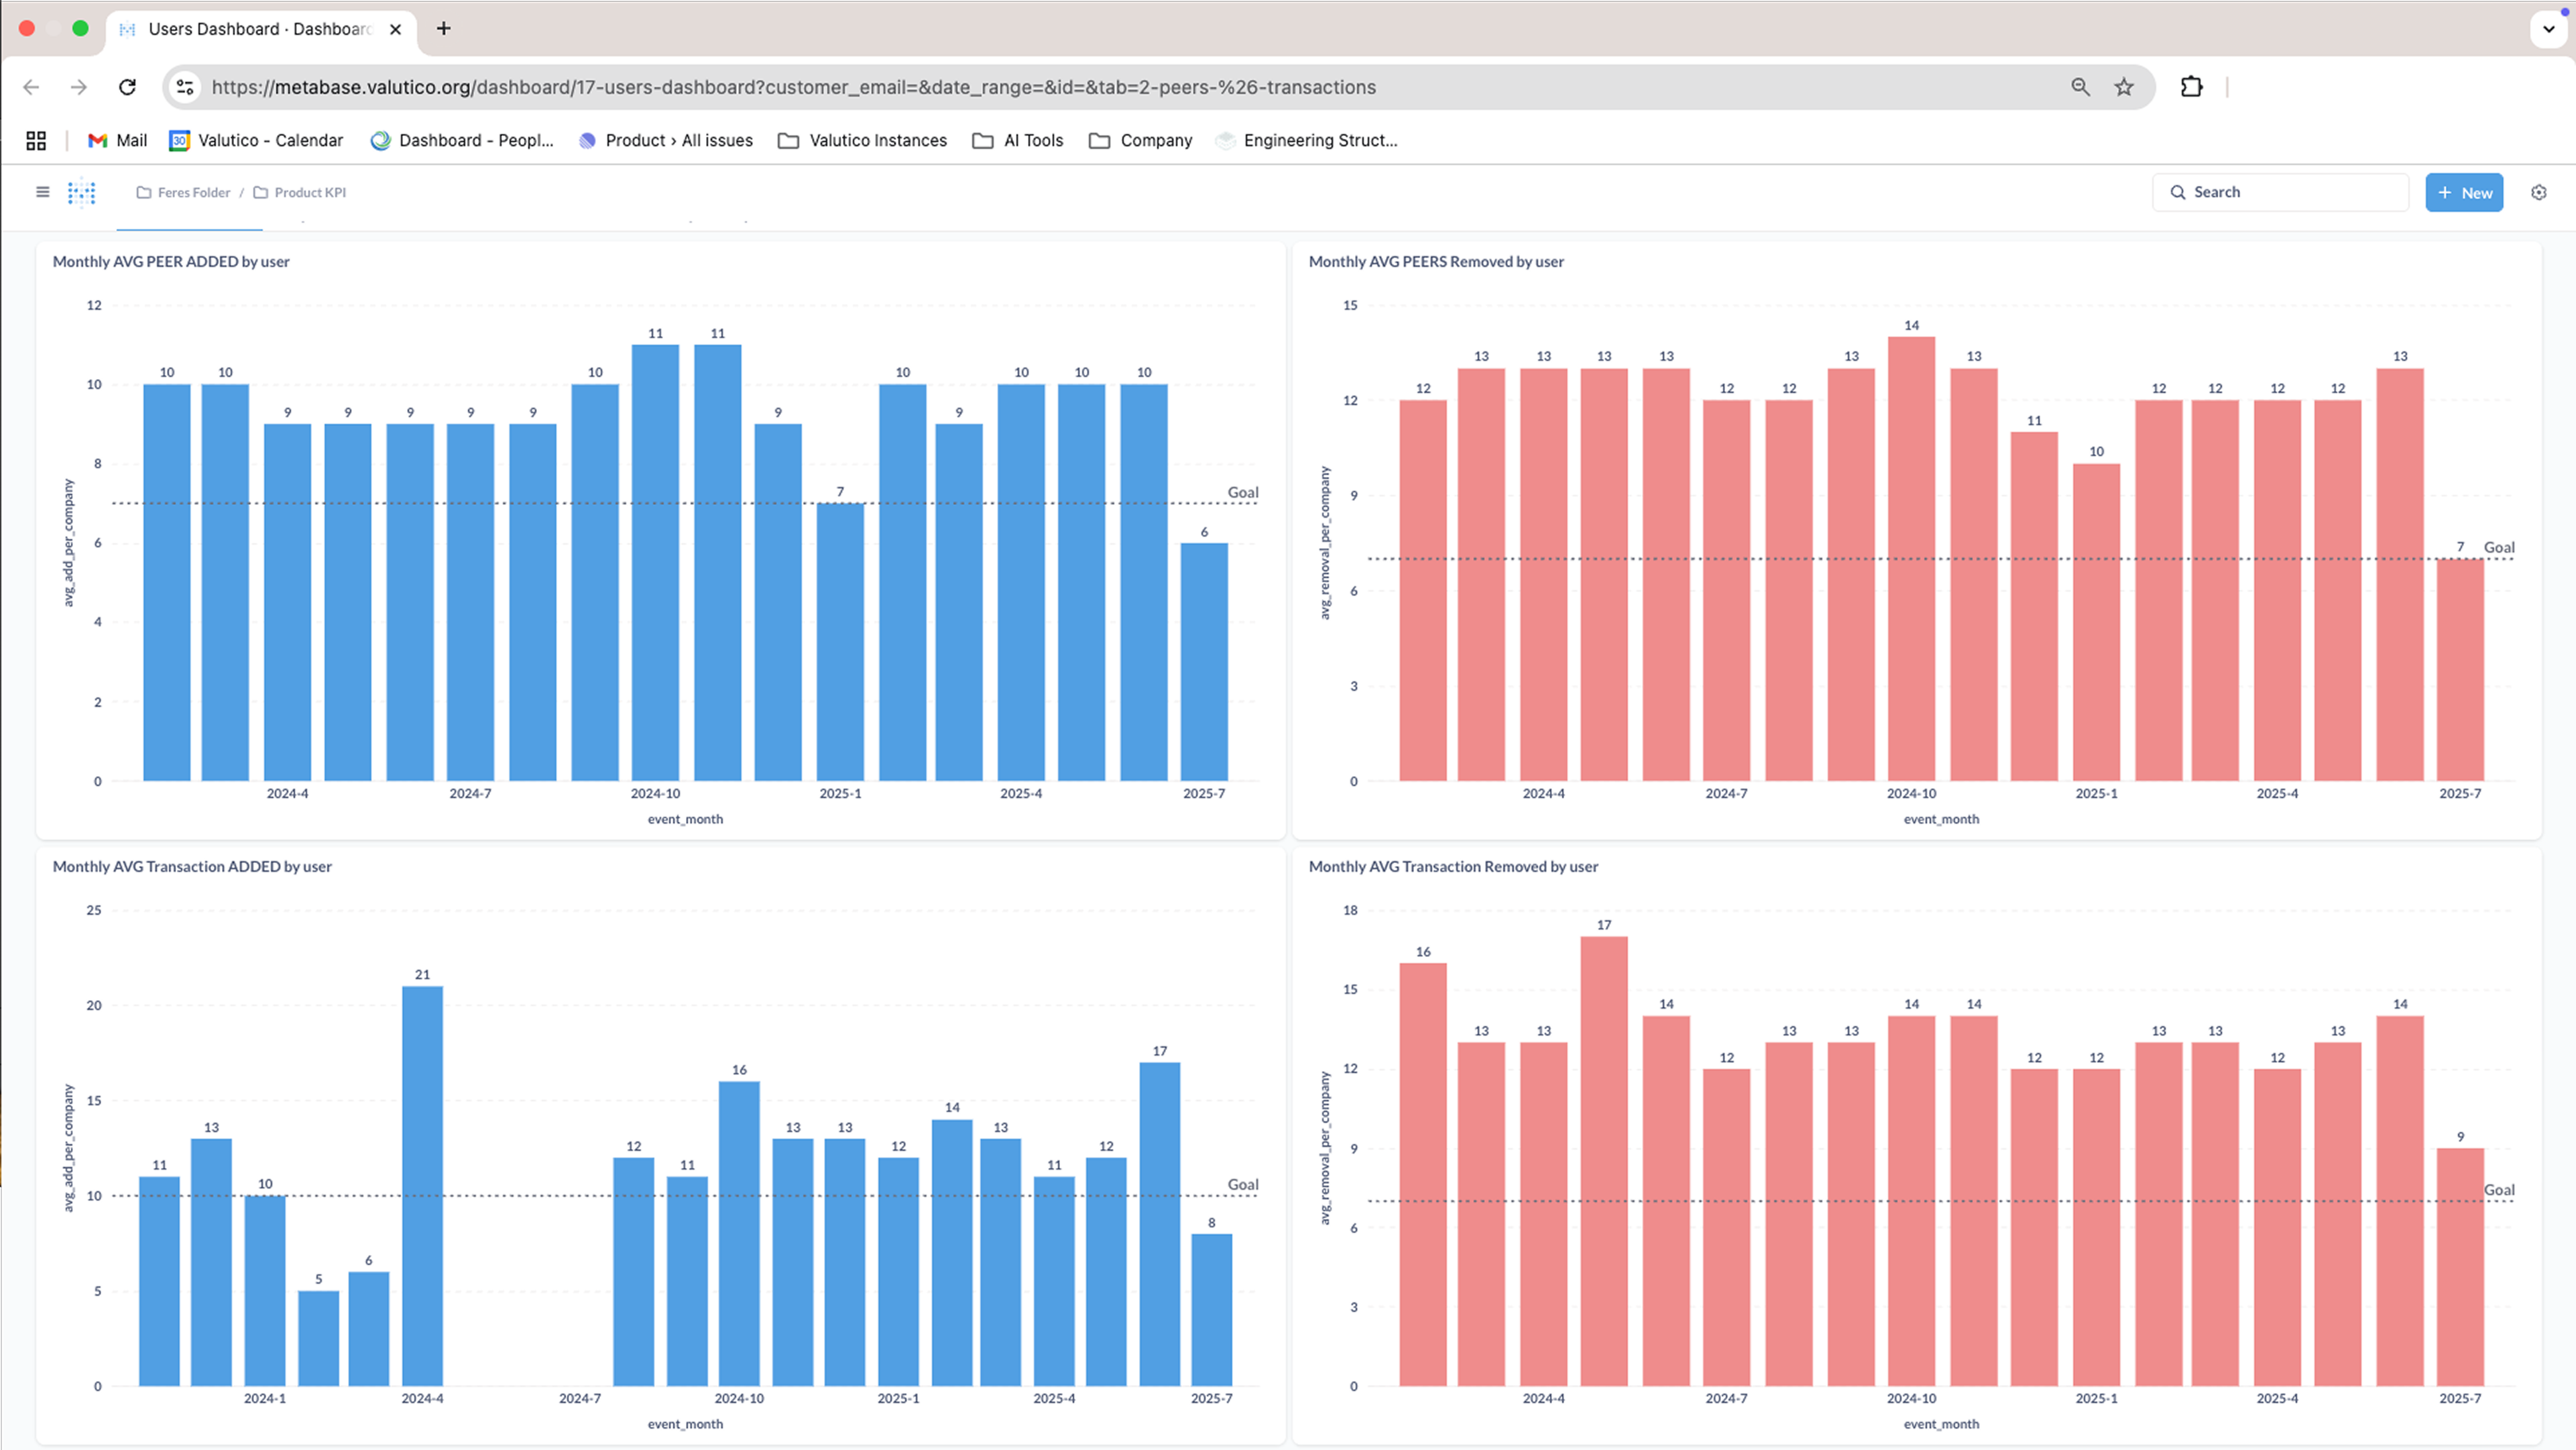Reload the current page
2576x1450 pixels.
[128, 87]
